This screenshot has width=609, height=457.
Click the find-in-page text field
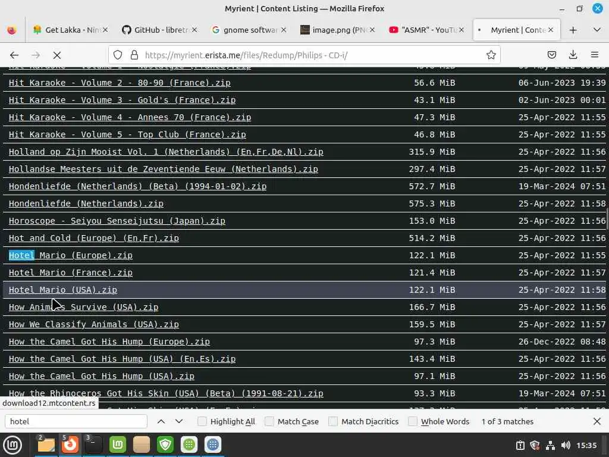[x=76, y=421]
